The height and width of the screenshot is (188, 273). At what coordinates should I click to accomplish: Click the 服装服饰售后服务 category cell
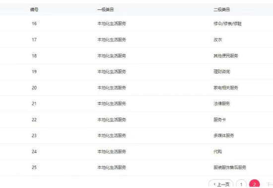(x=230, y=168)
